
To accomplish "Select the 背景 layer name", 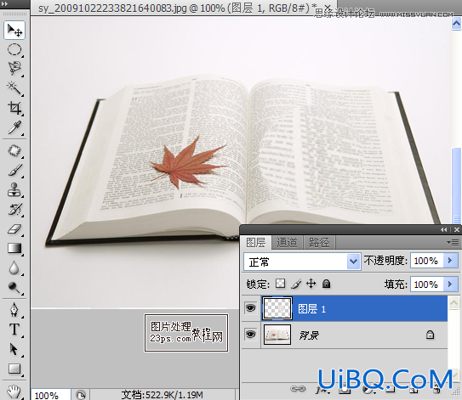I will pos(309,335).
